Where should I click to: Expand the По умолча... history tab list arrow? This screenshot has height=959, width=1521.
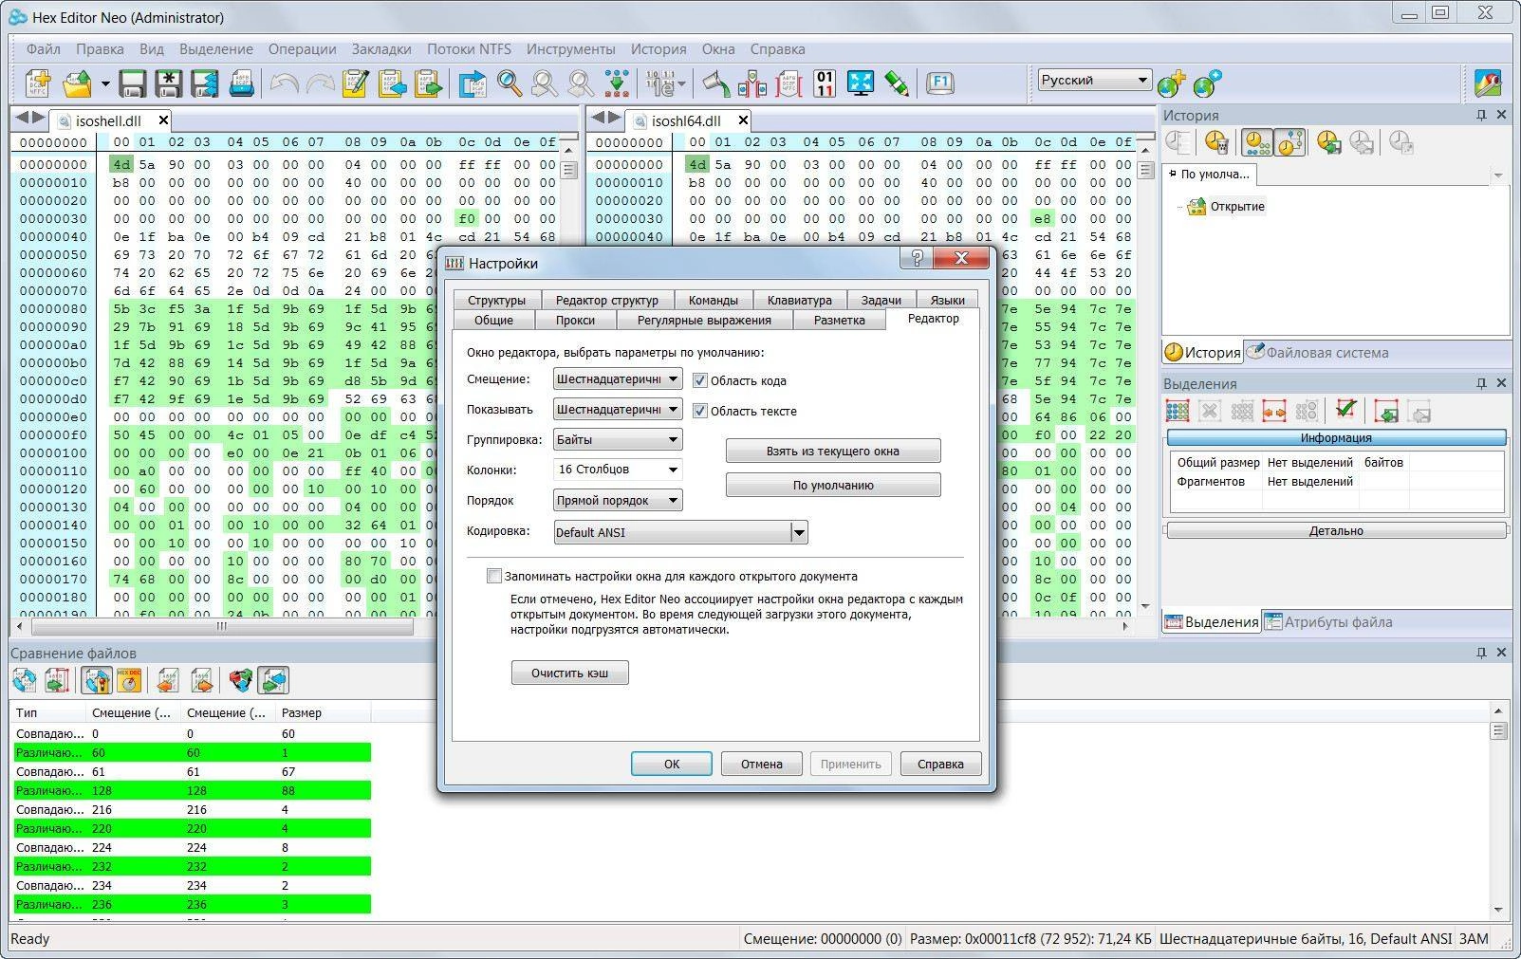[1498, 175]
